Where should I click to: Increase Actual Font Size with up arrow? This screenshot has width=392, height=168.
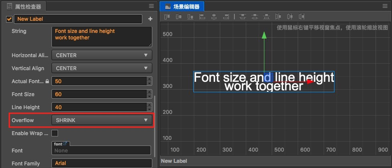click(x=150, y=79)
